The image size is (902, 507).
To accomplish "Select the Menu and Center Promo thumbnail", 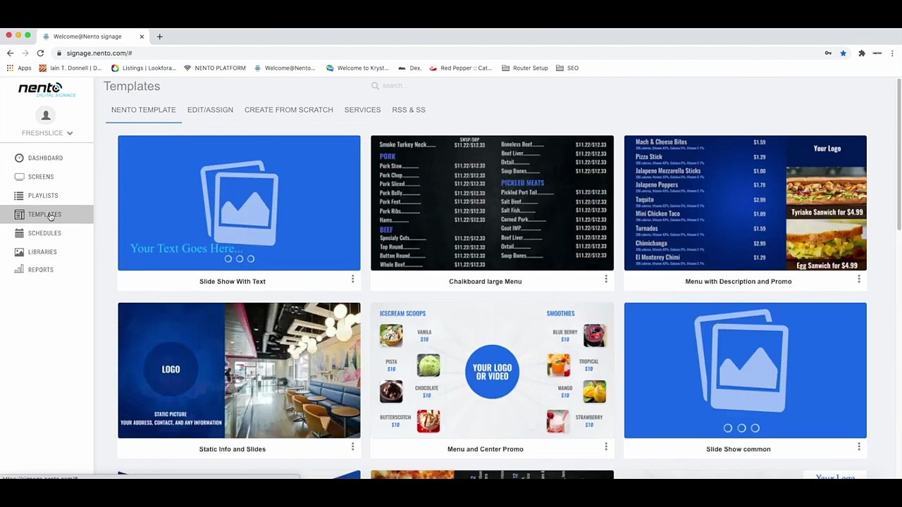I will (x=492, y=370).
